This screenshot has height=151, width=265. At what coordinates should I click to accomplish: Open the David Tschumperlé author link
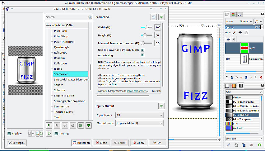click(x=137, y=91)
